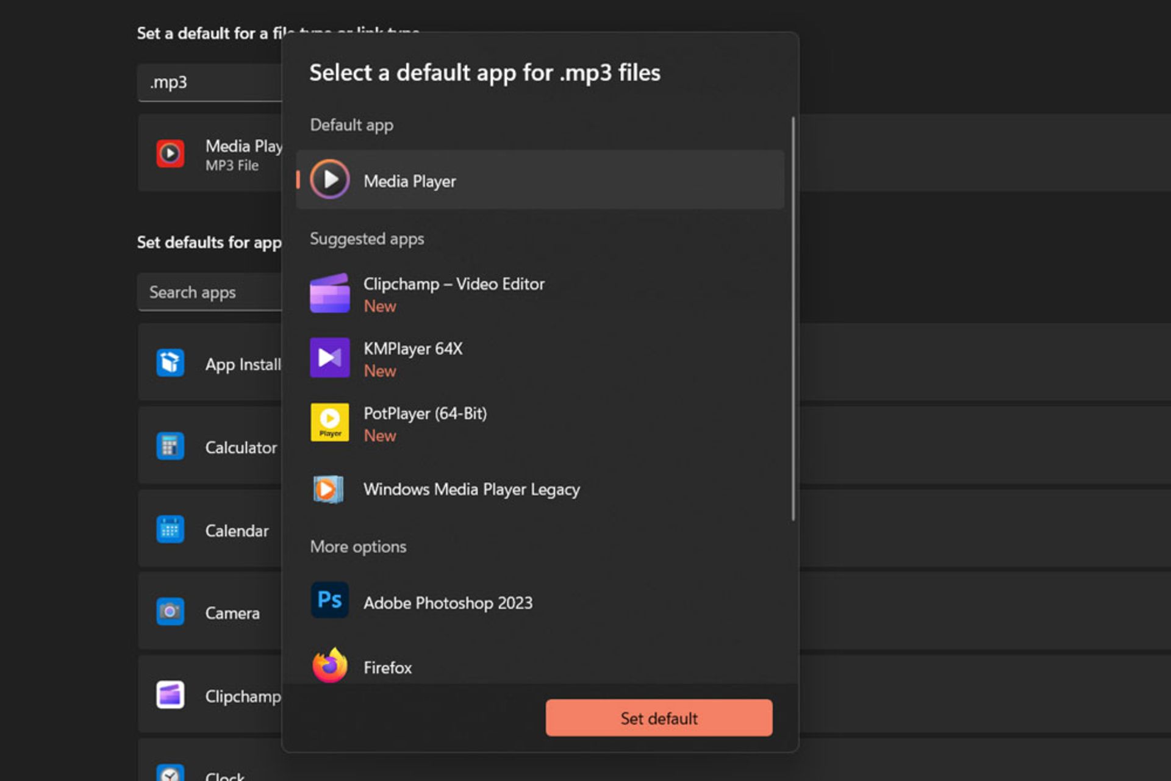
Task: Click the New tag under PotPlayer
Action: pyautogui.click(x=380, y=435)
